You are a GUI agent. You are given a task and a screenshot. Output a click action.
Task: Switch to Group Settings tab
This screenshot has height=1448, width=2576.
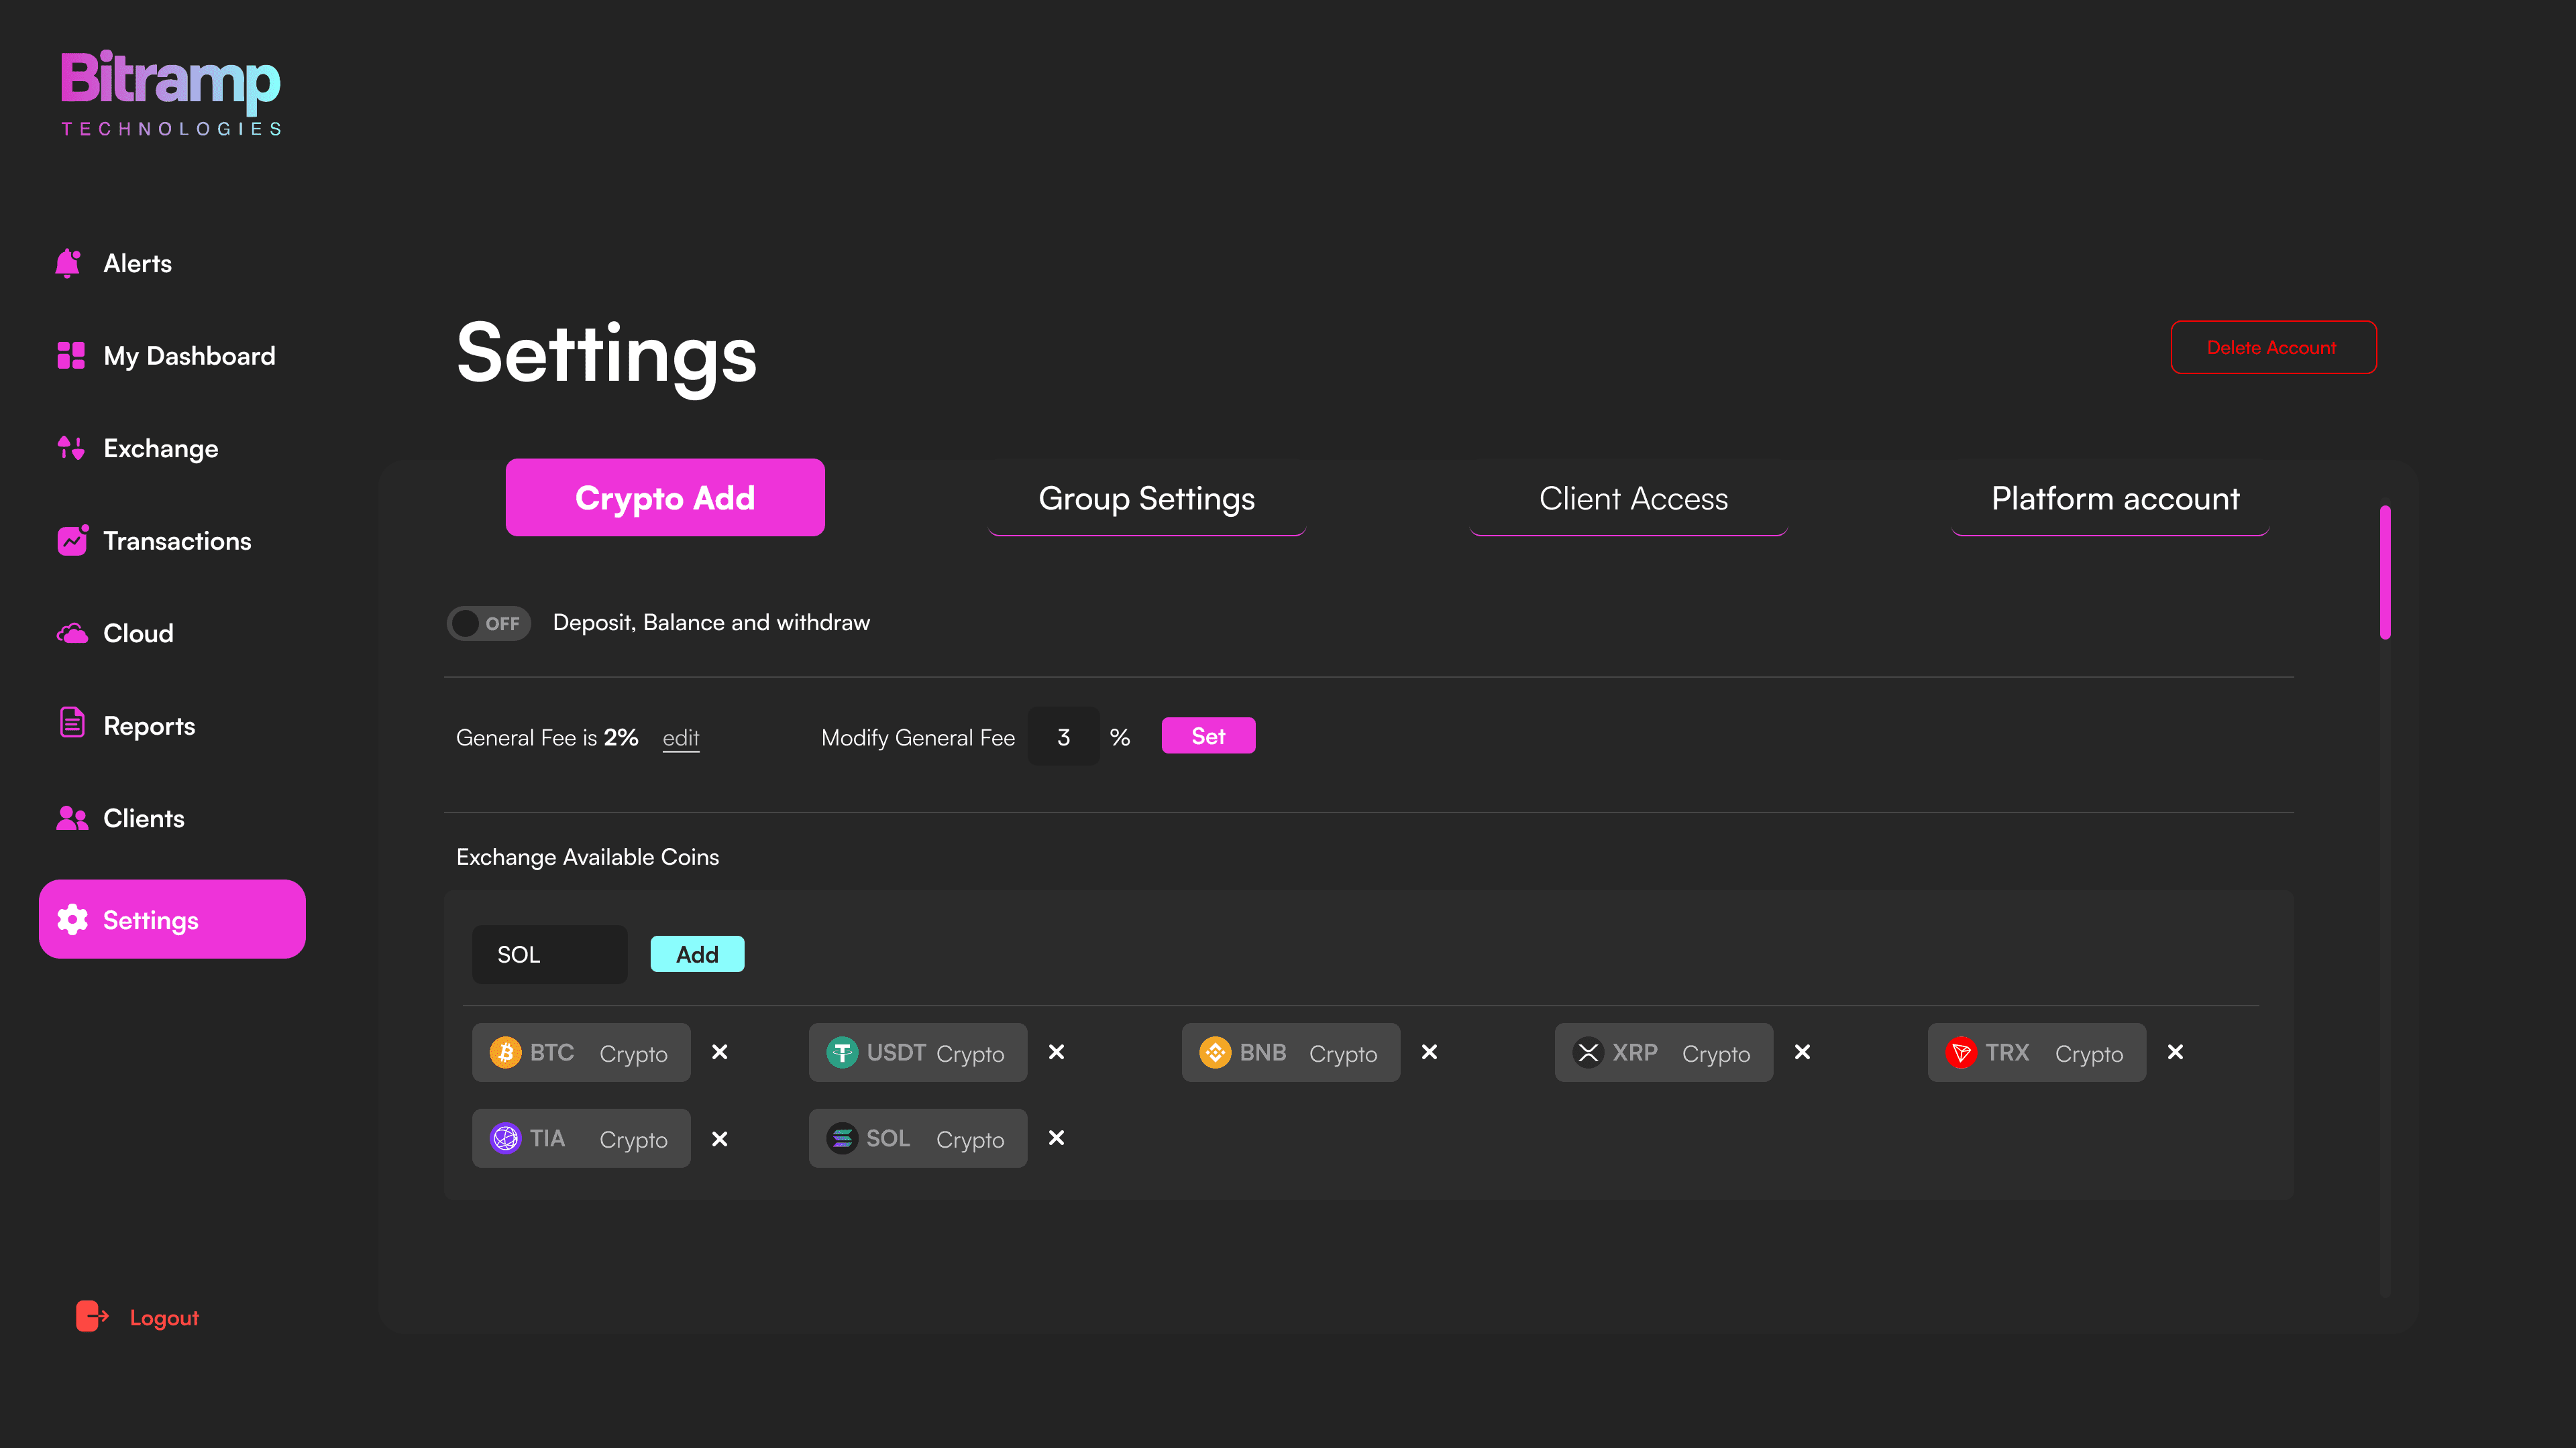coord(1146,499)
